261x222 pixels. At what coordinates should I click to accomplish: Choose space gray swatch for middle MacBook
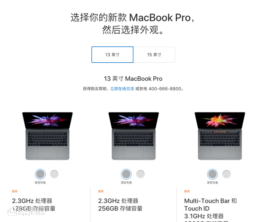click(x=126, y=174)
